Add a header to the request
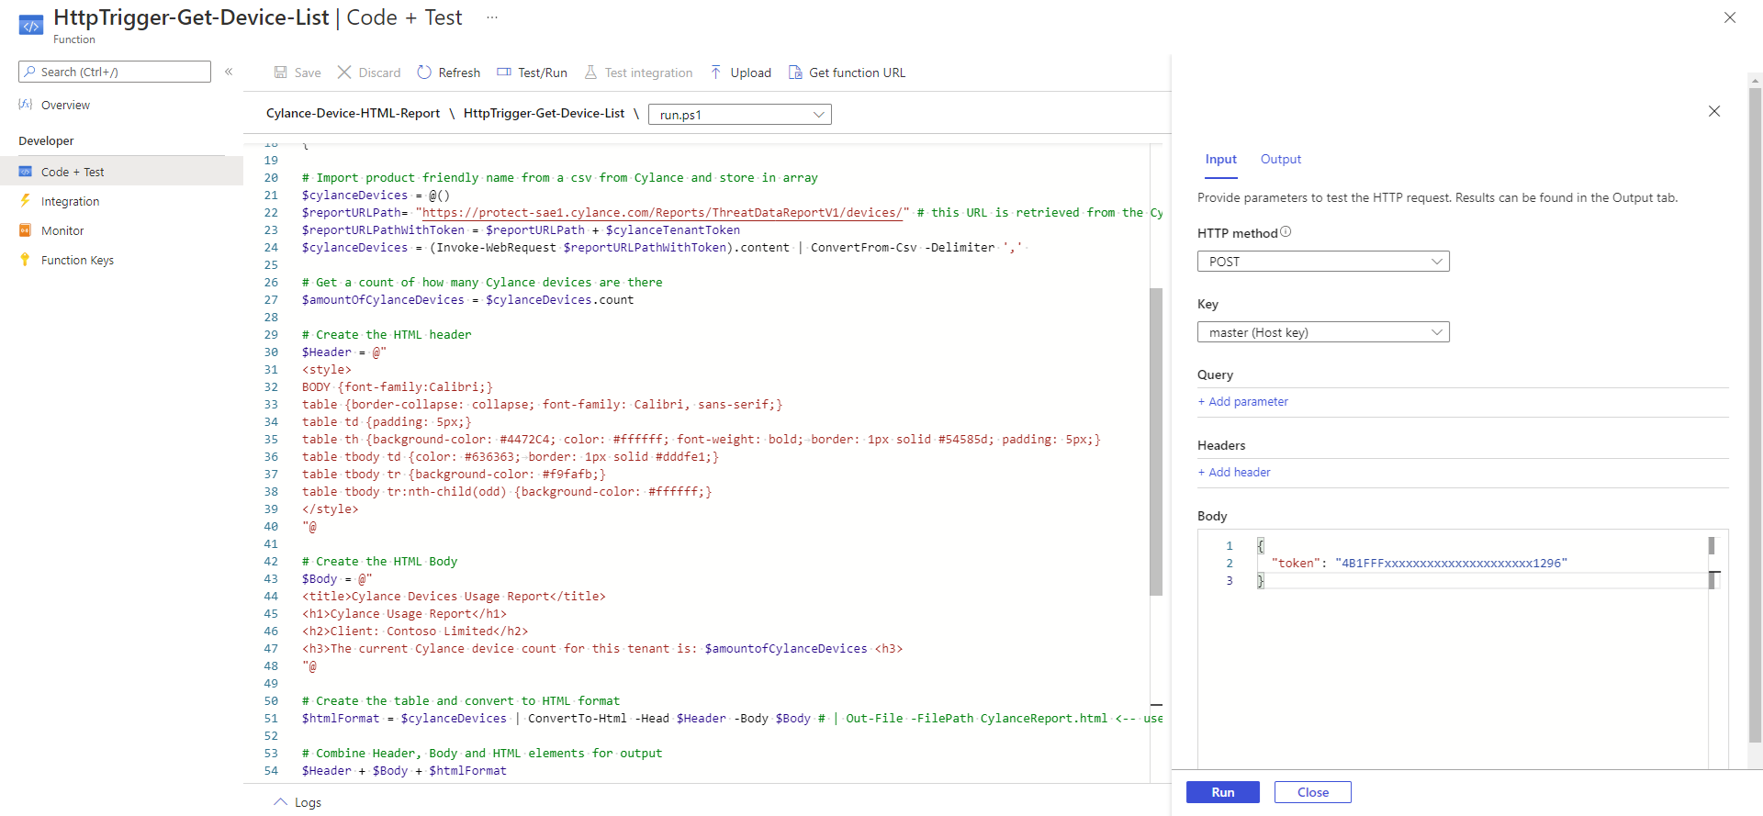Screen dimensions: 1763x816 pos(1234,472)
